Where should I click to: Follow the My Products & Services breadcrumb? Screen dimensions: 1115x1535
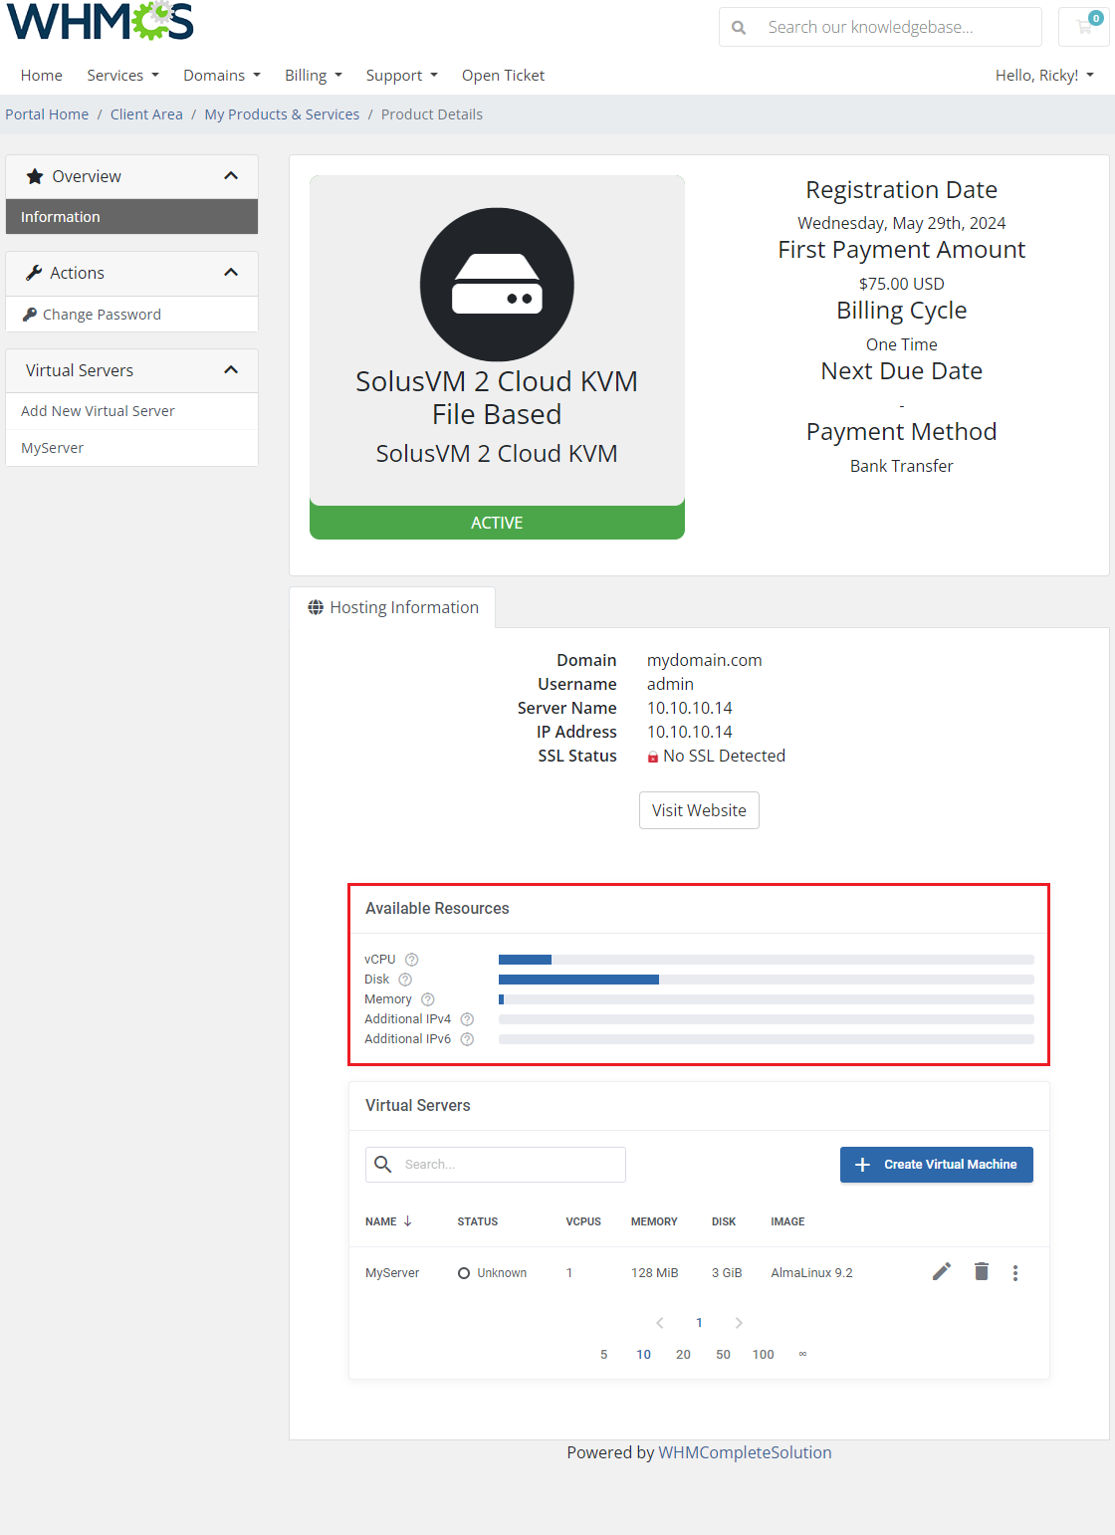point(282,114)
